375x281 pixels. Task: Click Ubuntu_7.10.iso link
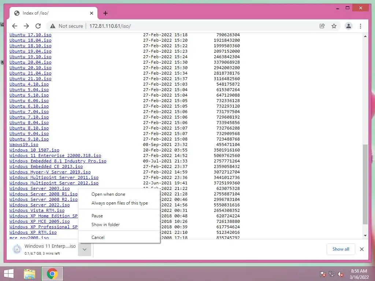(29, 117)
